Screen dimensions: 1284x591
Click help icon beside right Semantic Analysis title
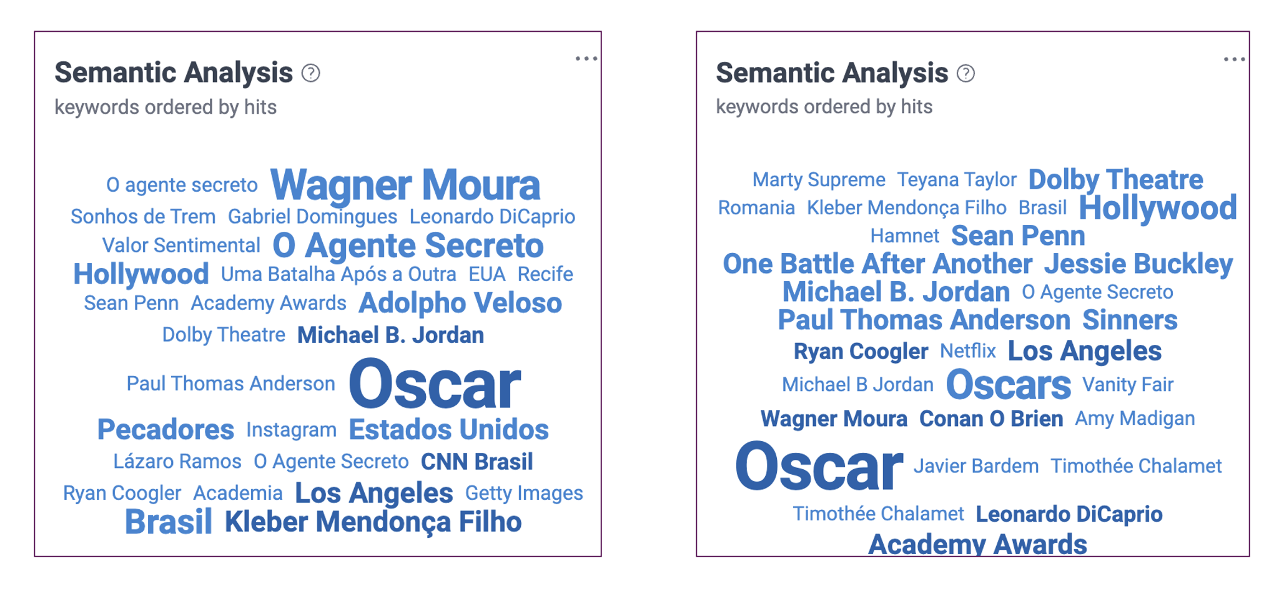(x=965, y=73)
